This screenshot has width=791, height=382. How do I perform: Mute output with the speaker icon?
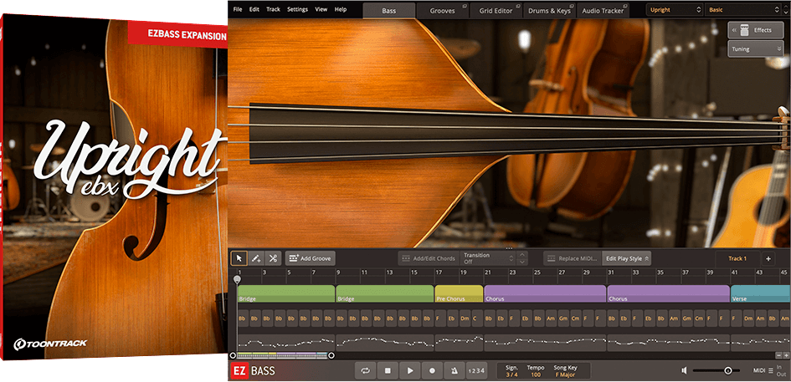[x=684, y=370]
